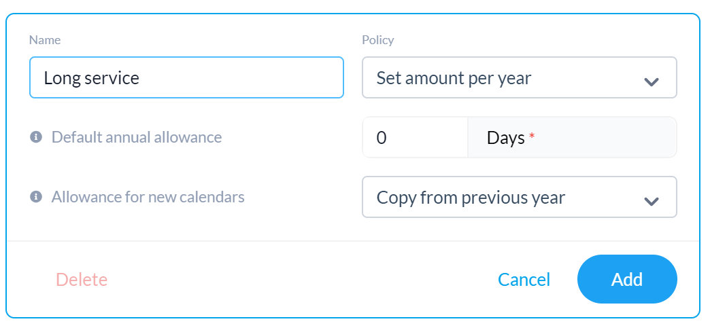Expand the 'Copy from previous year' dropdown
This screenshot has width=710, height=330.
[x=520, y=197]
